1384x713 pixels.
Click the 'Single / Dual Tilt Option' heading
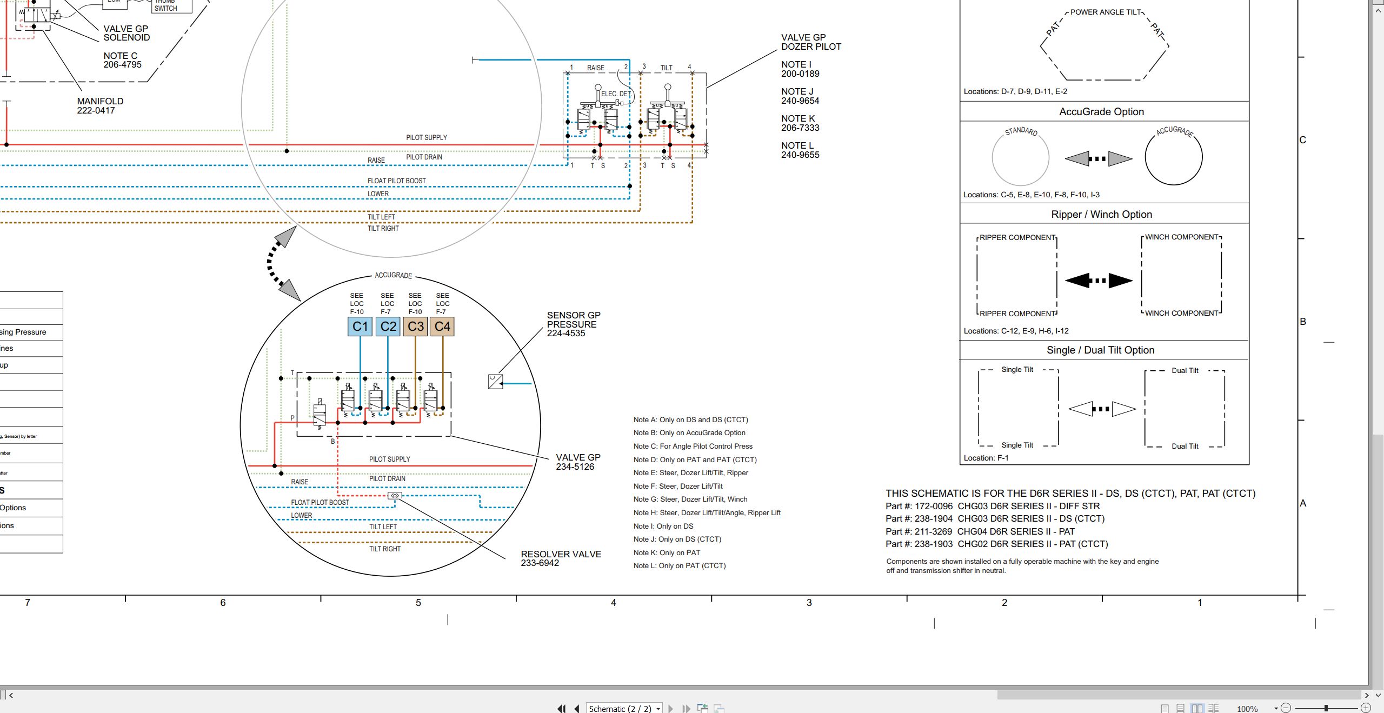tap(1100, 350)
